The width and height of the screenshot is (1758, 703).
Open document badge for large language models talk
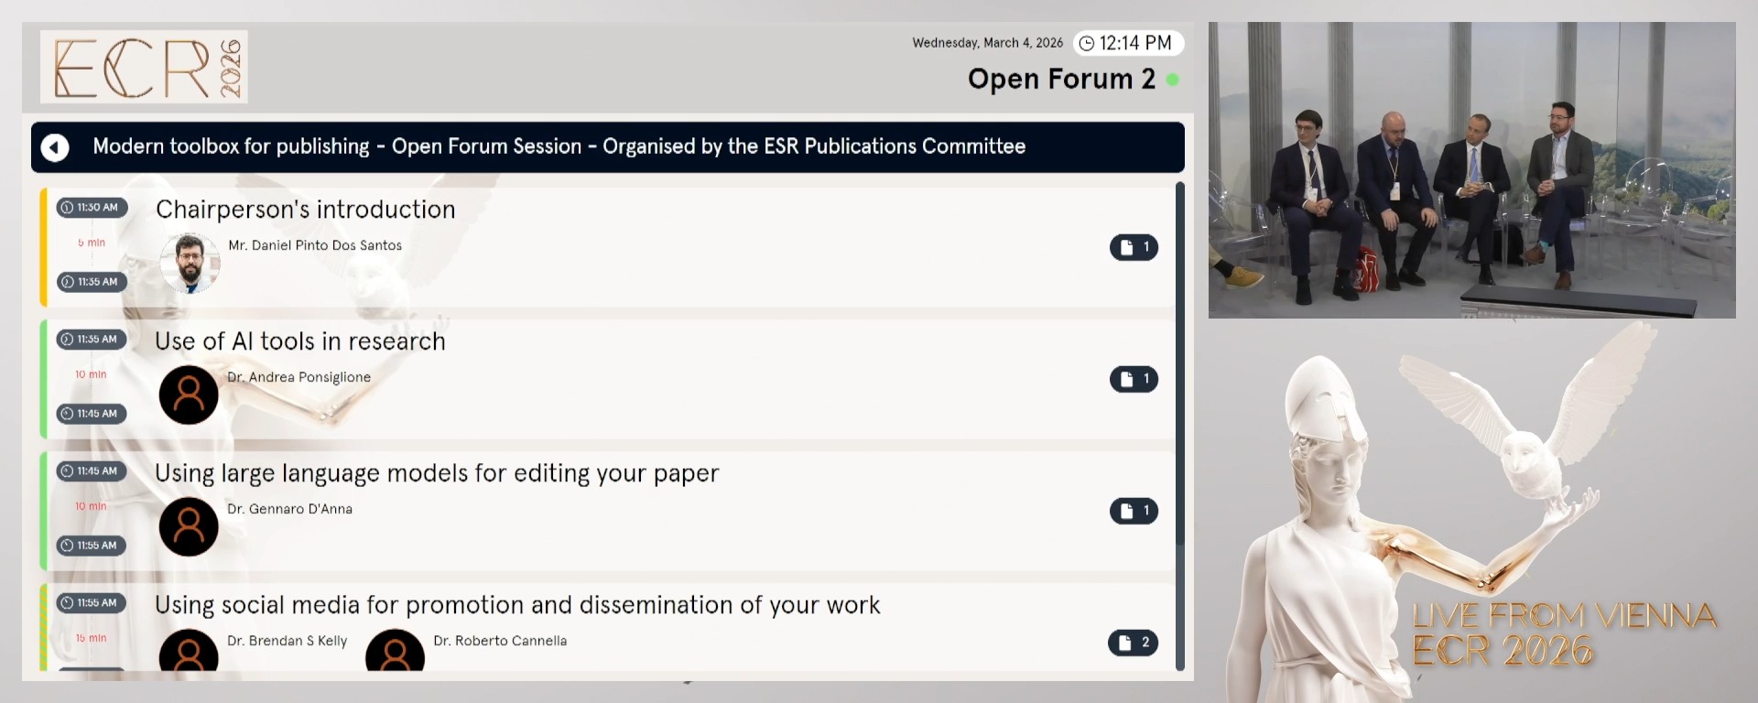click(x=1134, y=511)
